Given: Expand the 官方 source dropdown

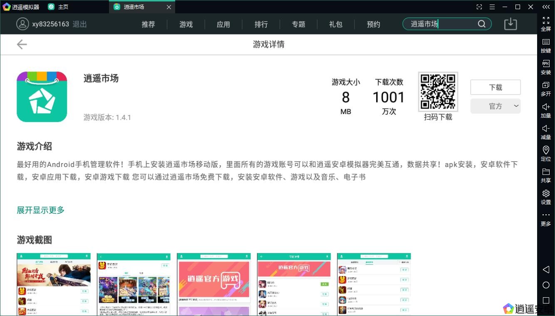Looking at the screenshot, I should click(496, 106).
